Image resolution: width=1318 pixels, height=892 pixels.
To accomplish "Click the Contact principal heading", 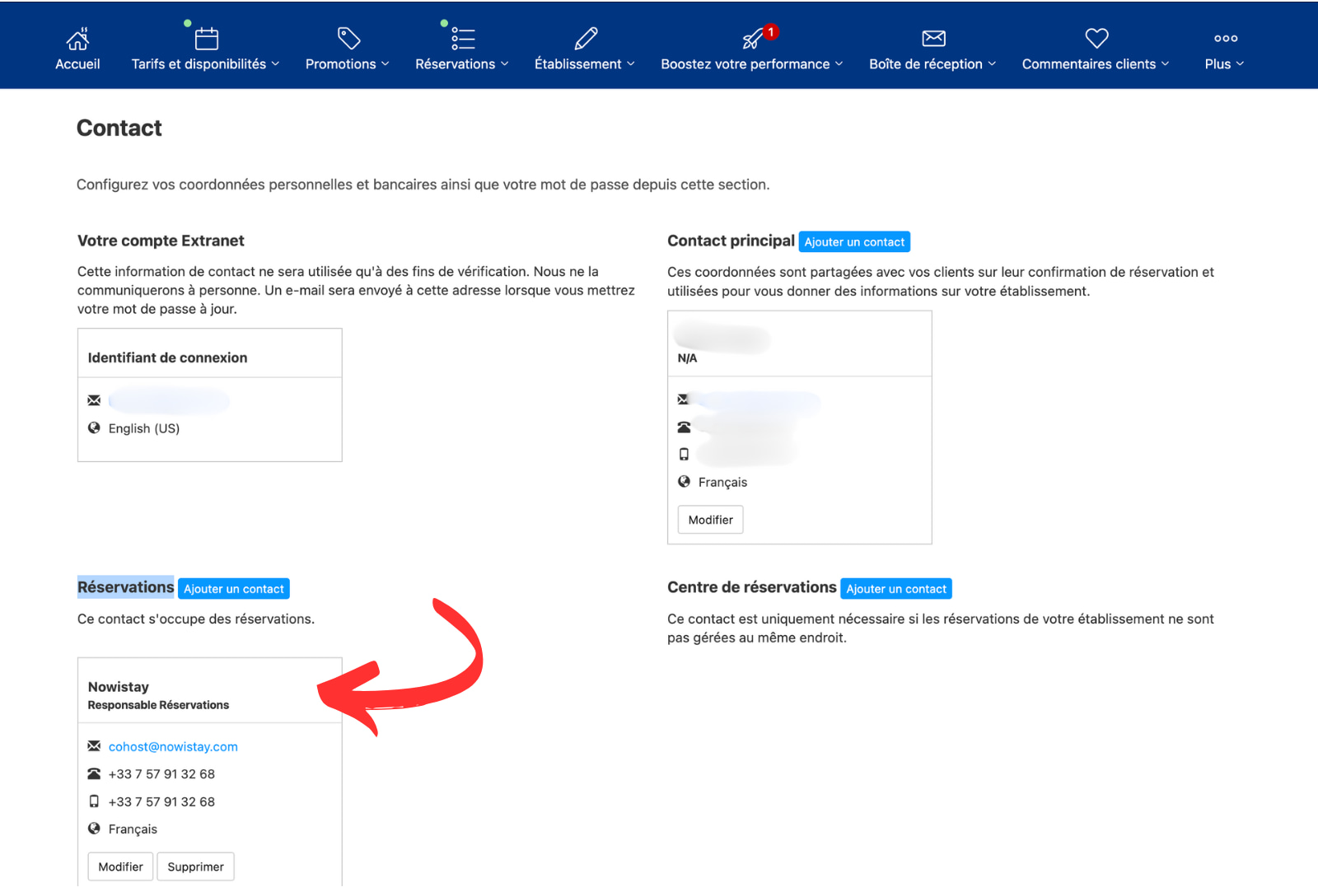I will (x=731, y=241).
